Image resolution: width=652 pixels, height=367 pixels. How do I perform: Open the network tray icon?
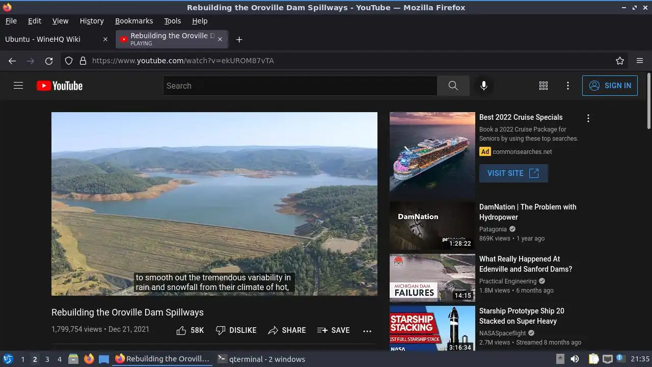[607, 359]
